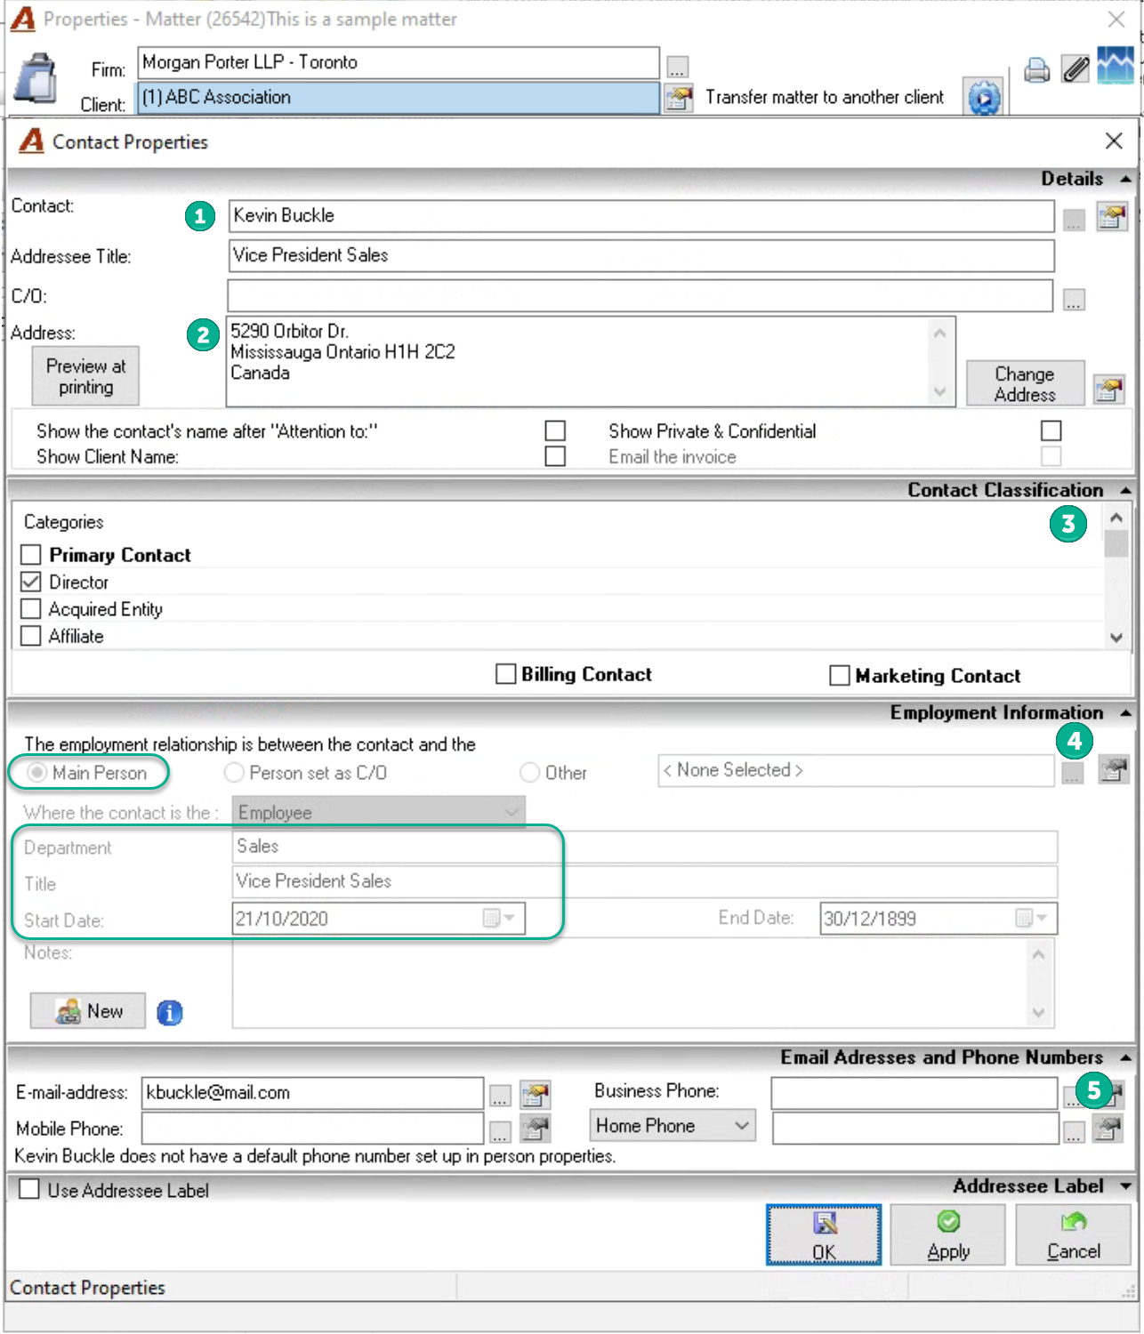Click properties icon beside Home Phone field
Screen dimensions: 1144x1334
click(x=1108, y=1129)
